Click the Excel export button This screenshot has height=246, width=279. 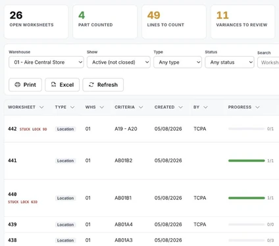pyautogui.click(x=63, y=85)
